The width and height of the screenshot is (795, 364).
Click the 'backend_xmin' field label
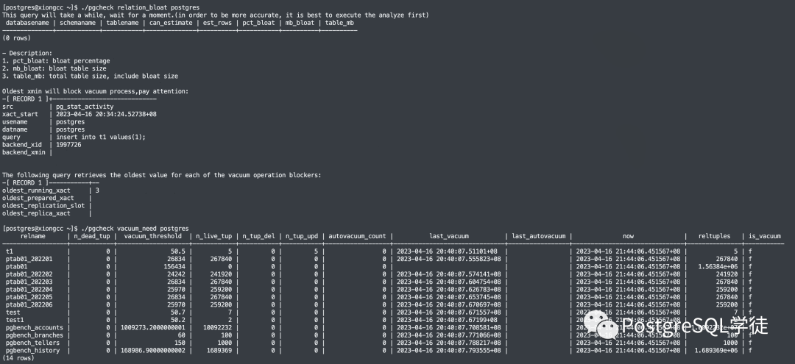tap(24, 152)
